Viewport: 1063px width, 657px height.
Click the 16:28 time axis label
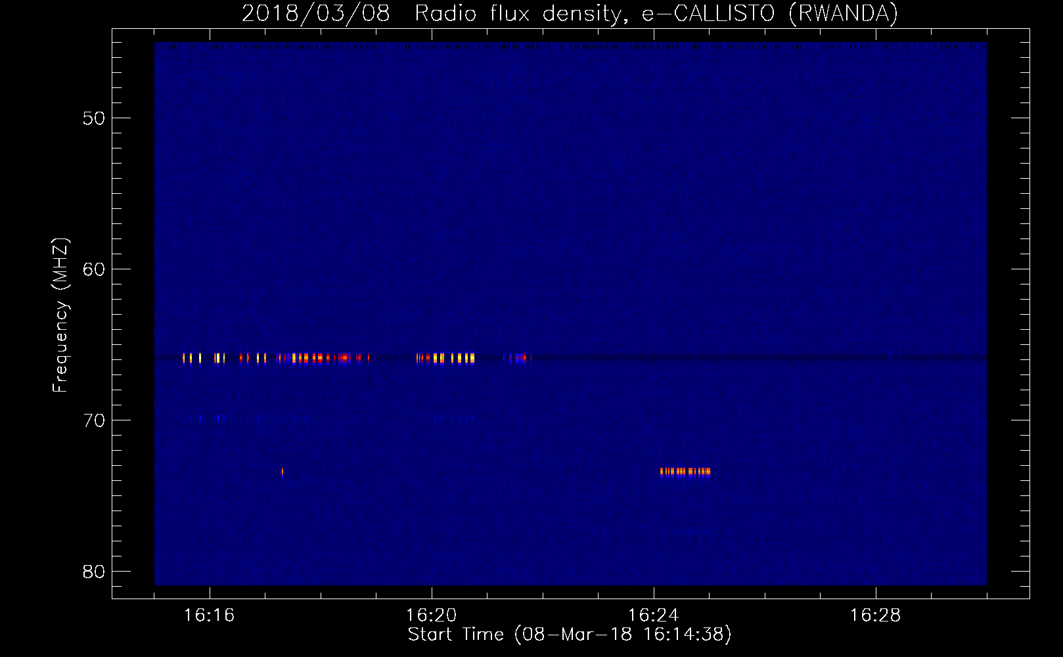pos(875,616)
